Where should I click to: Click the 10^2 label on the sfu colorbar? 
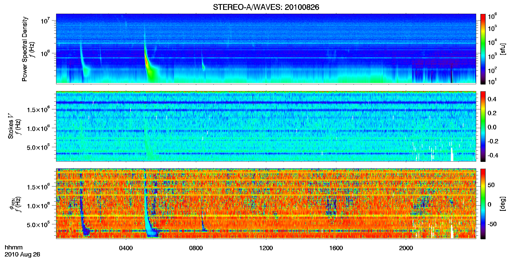coord(492,70)
